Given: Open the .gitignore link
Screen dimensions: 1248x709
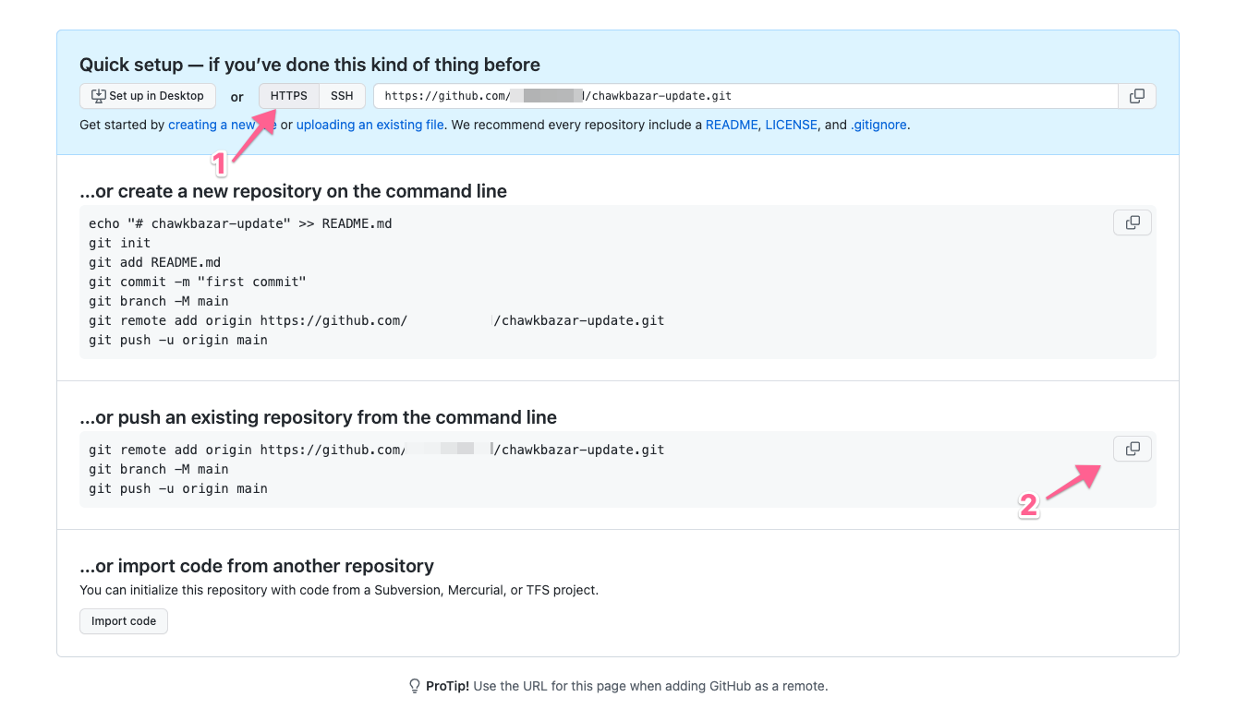Looking at the screenshot, I should click(878, 124).
